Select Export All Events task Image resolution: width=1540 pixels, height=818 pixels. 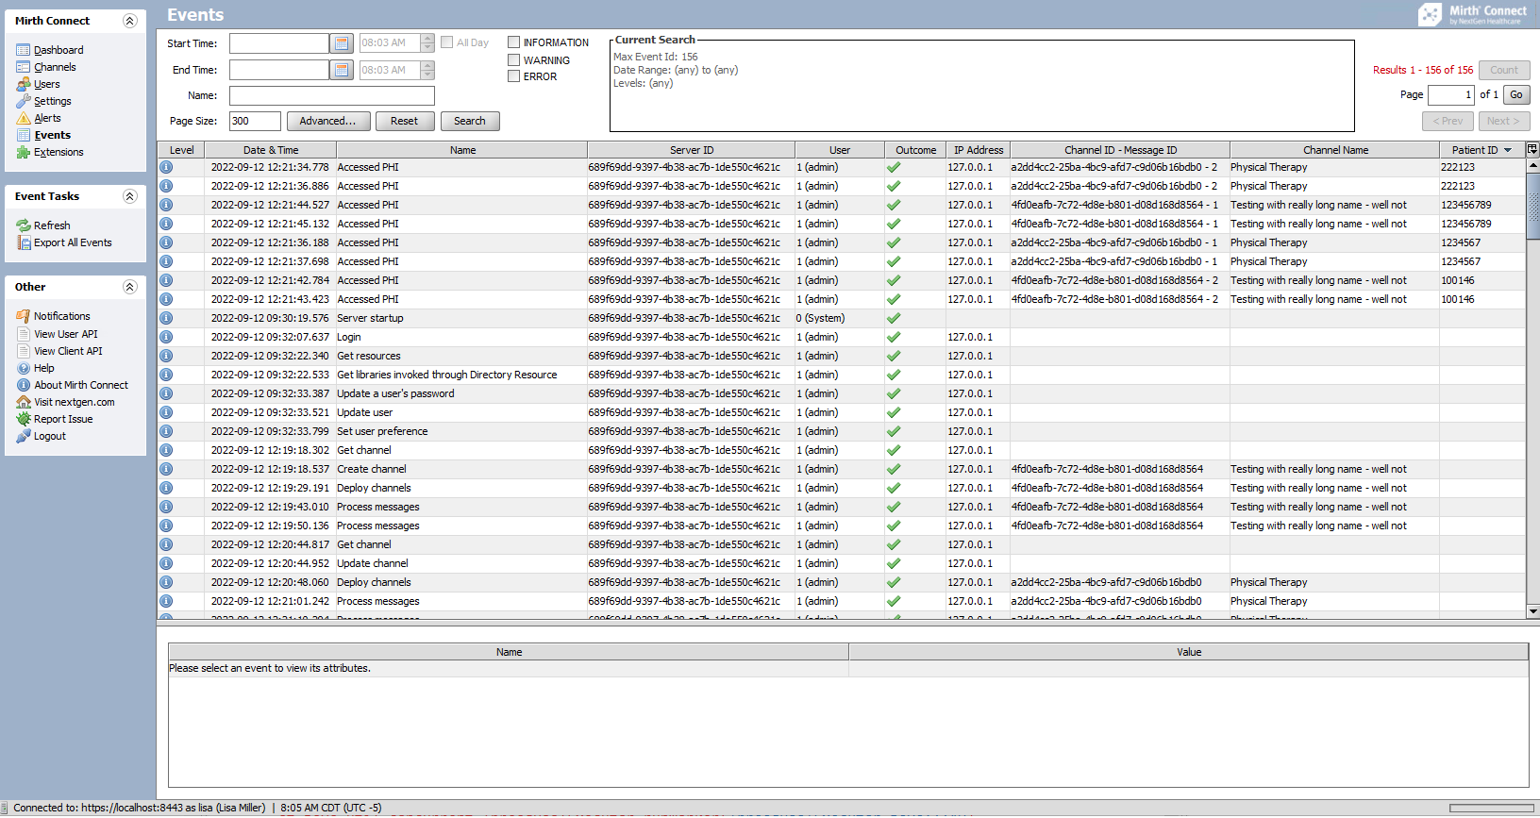73,242
